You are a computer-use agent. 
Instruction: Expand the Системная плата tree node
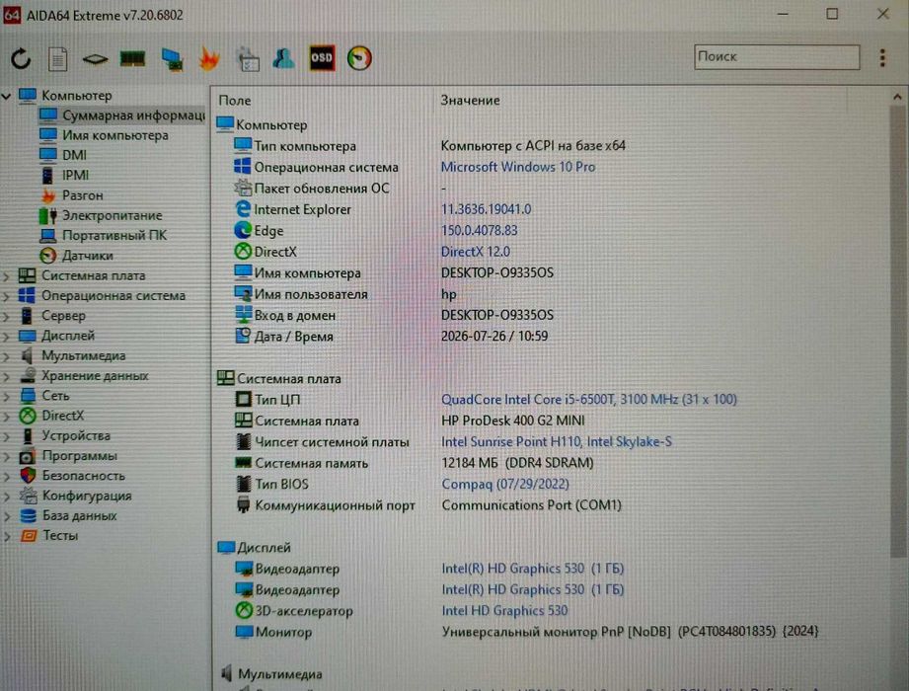click(6, 276)
